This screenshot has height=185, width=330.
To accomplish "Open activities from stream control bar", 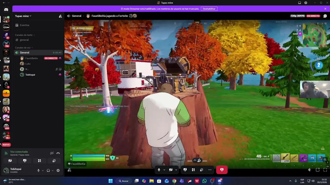I will click(193, 170).
